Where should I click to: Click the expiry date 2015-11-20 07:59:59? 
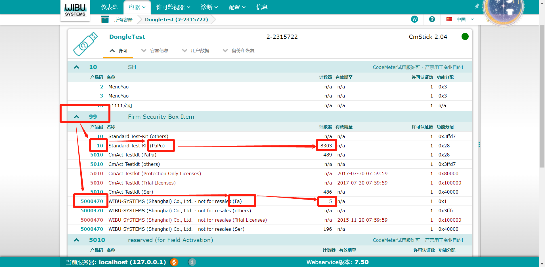click(362, 220)
